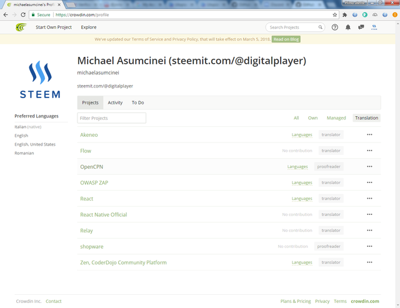400x308 pixels.
Task: Reload the page
Action: point(23,15)
